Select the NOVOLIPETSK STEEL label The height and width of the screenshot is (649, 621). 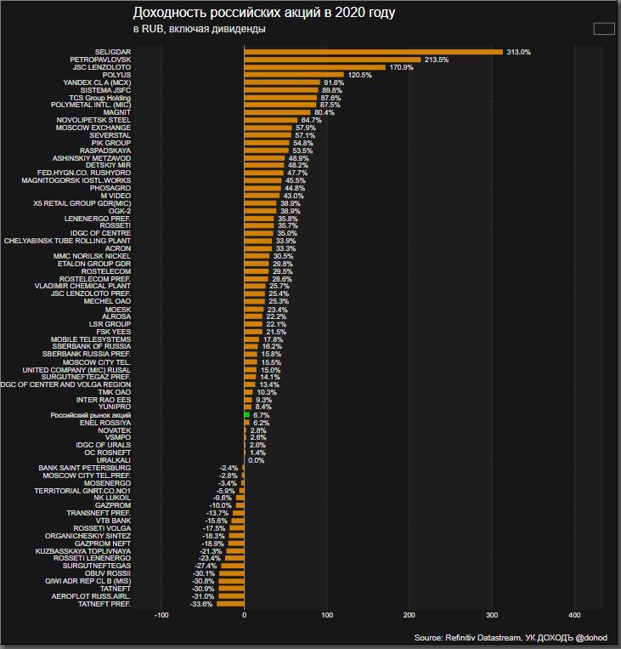pyautogui.click(x=93, y=120)
